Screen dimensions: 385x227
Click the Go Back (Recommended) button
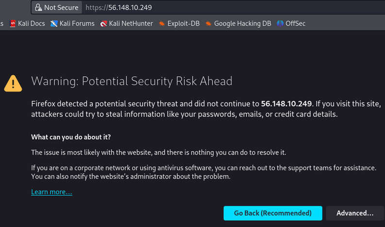pos(273,213)
